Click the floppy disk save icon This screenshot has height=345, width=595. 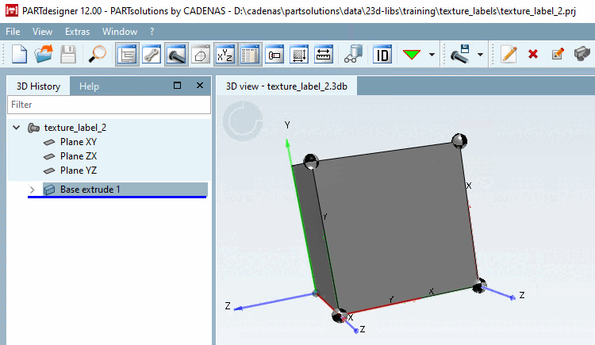click(68, 54)
